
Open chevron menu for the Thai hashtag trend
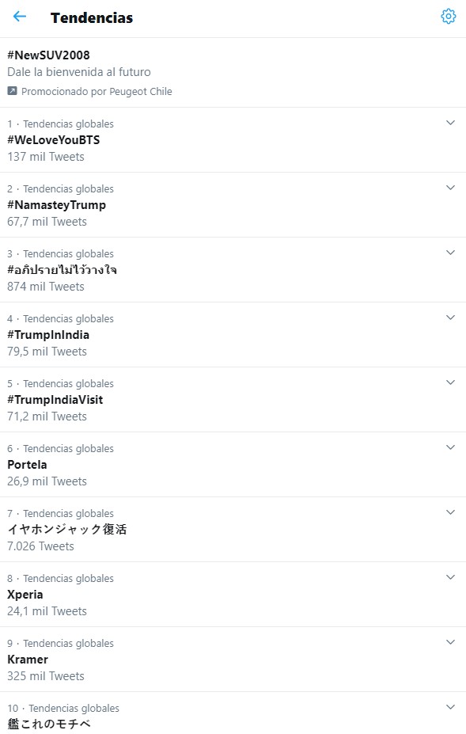click(x=450, y=253)
